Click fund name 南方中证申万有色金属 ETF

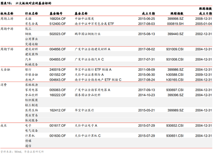click(x=94, y=24)
